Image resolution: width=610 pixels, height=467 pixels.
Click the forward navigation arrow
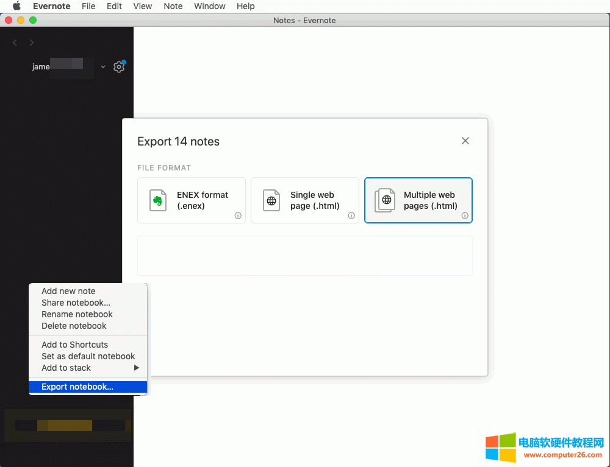point(32,43)
